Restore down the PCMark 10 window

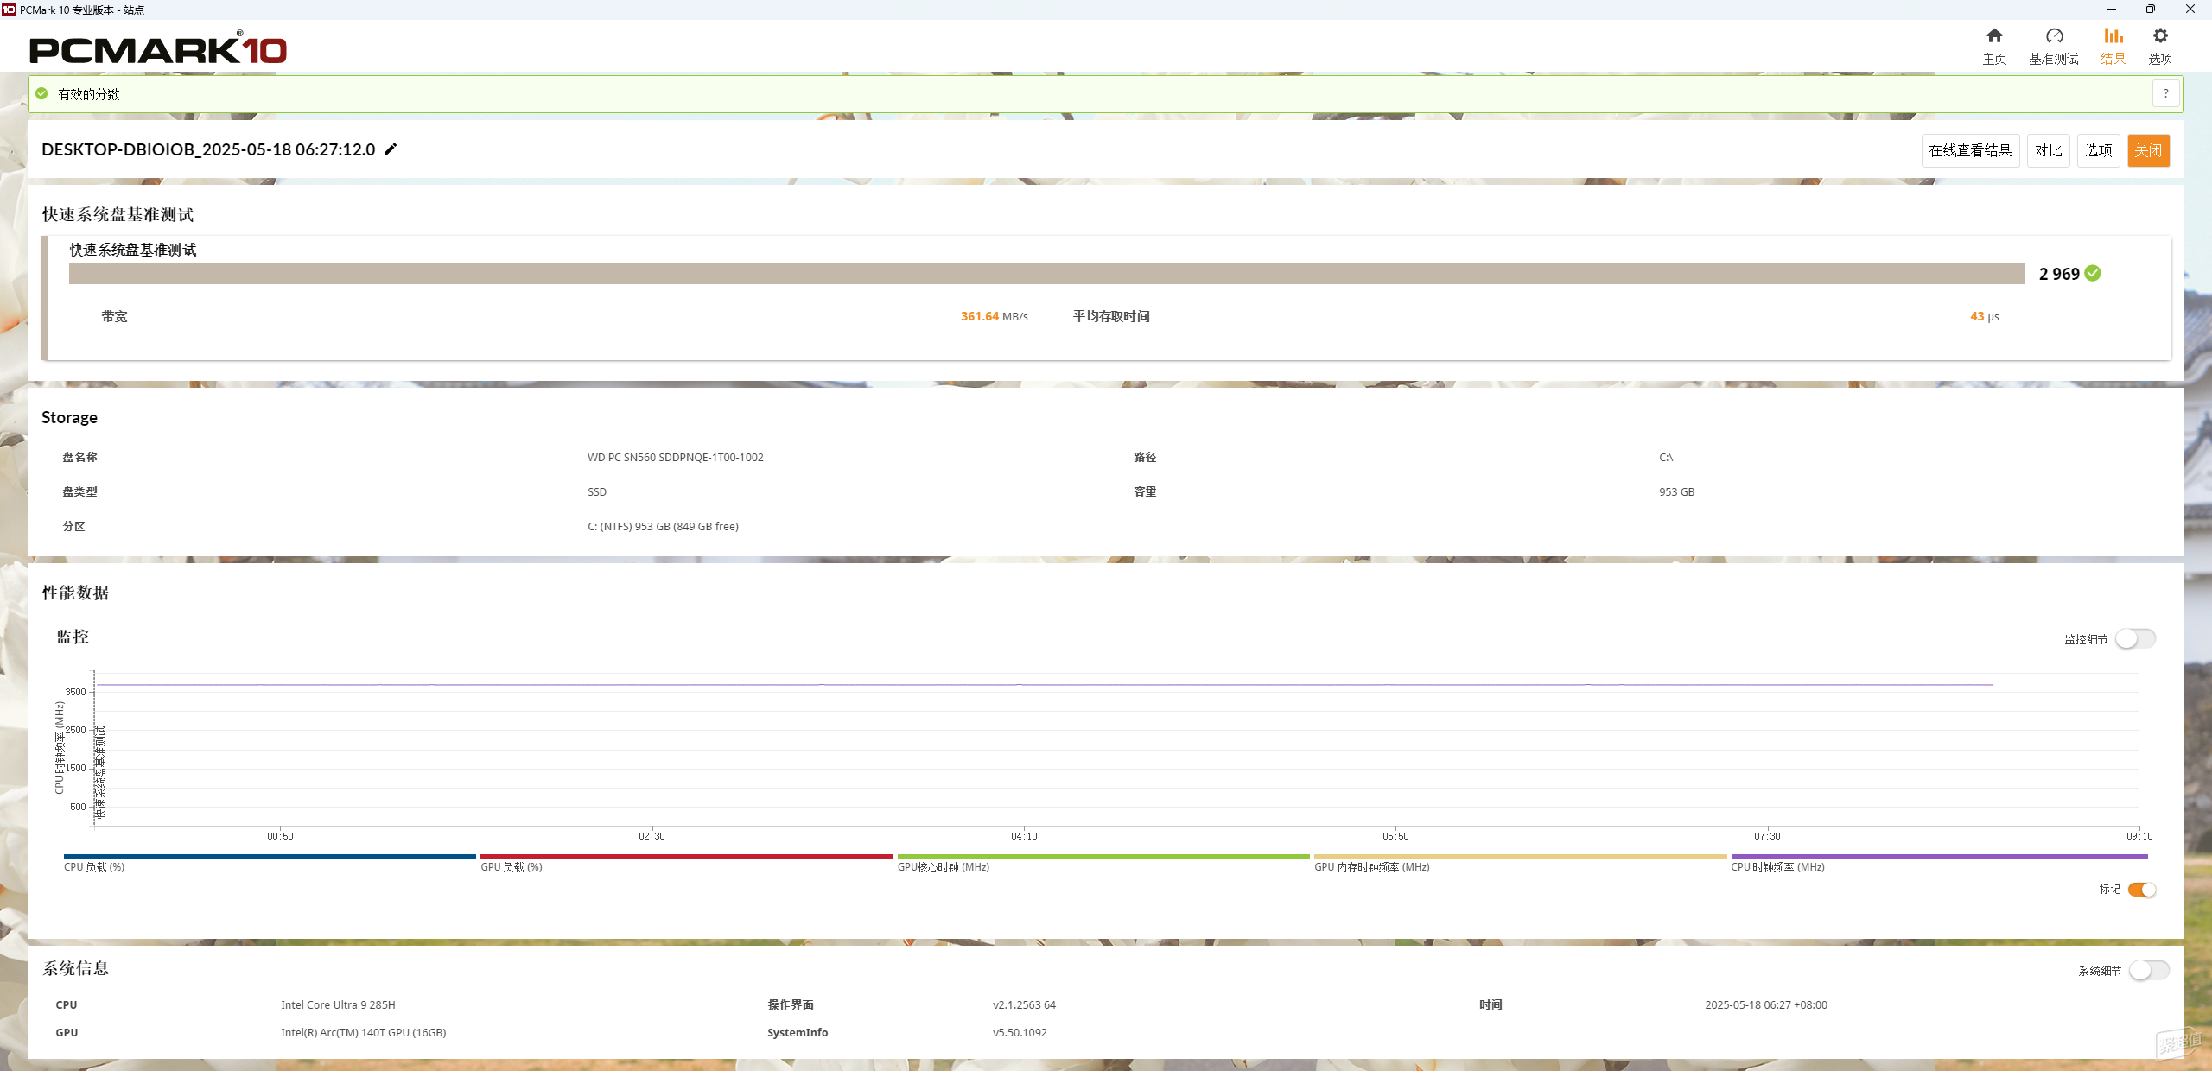[x=2151, y=10]
